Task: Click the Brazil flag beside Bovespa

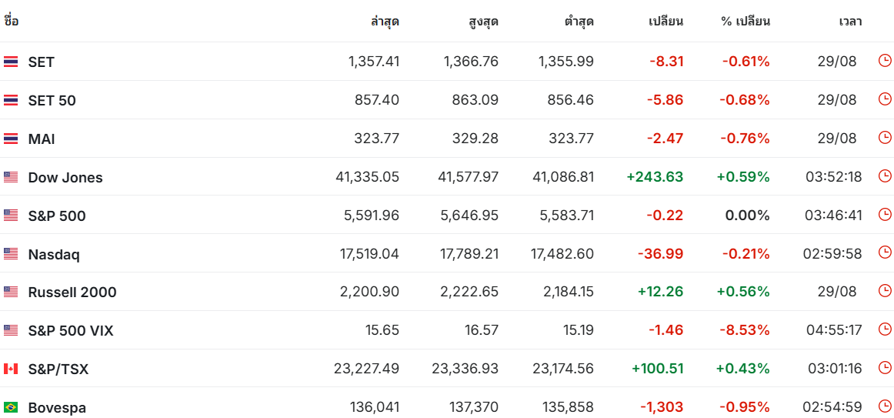Action: [x=11, y=407]
